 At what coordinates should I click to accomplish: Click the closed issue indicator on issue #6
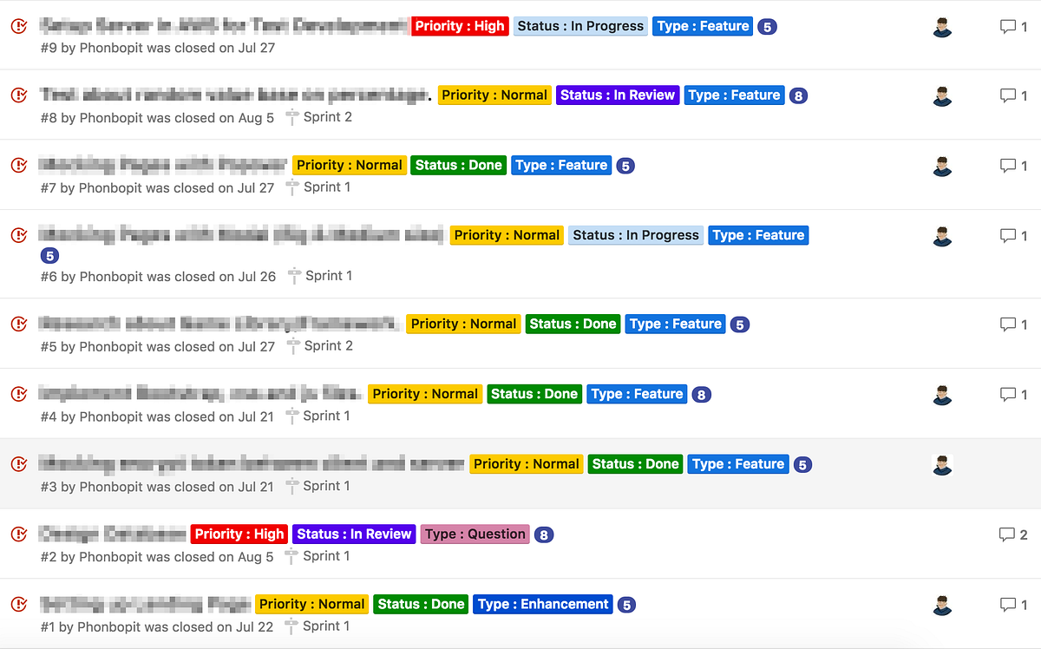pyautogui.click(x=20, y=235)
